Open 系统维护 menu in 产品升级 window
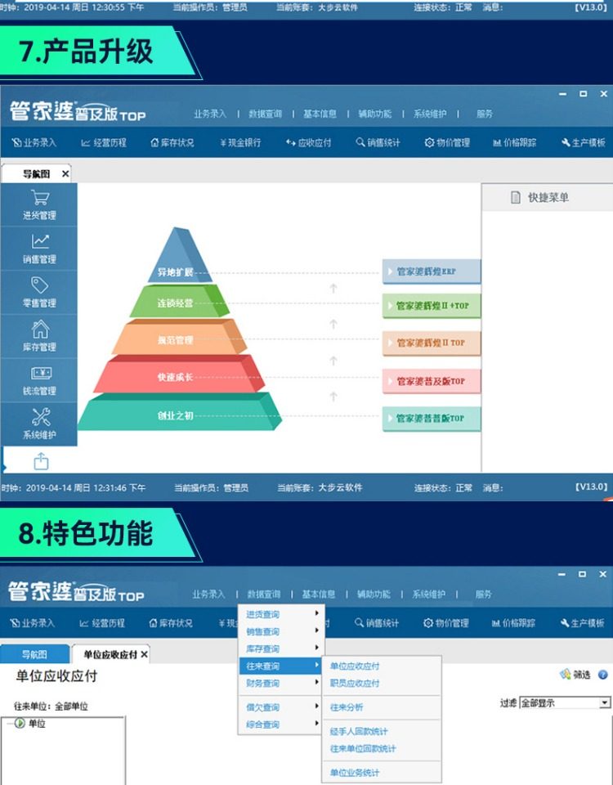The height and width of the screenshot is (785, 613). coord(430,114)
